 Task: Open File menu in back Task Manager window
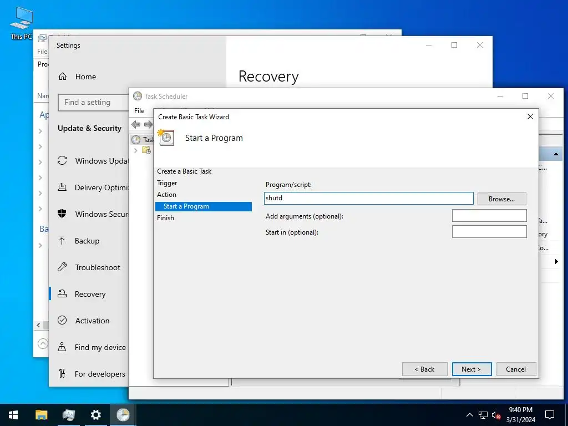point(42,52)
